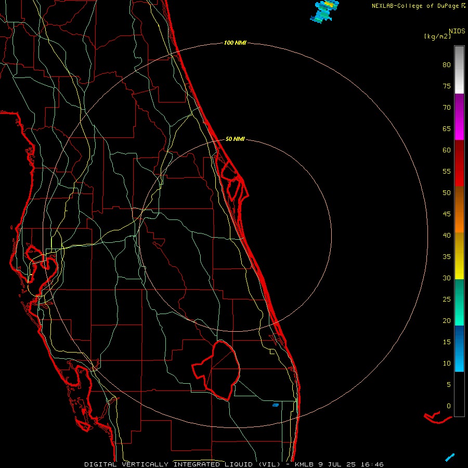Click the 10 value on the legend
The image size is (468, 468).
[447, 363]
